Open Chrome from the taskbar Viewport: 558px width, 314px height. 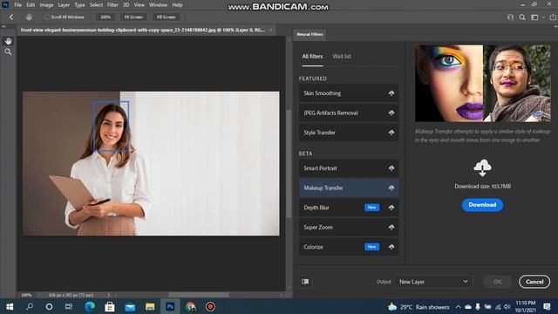pos(190,306)
